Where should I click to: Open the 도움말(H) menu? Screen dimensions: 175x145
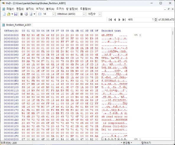point(85,9)
